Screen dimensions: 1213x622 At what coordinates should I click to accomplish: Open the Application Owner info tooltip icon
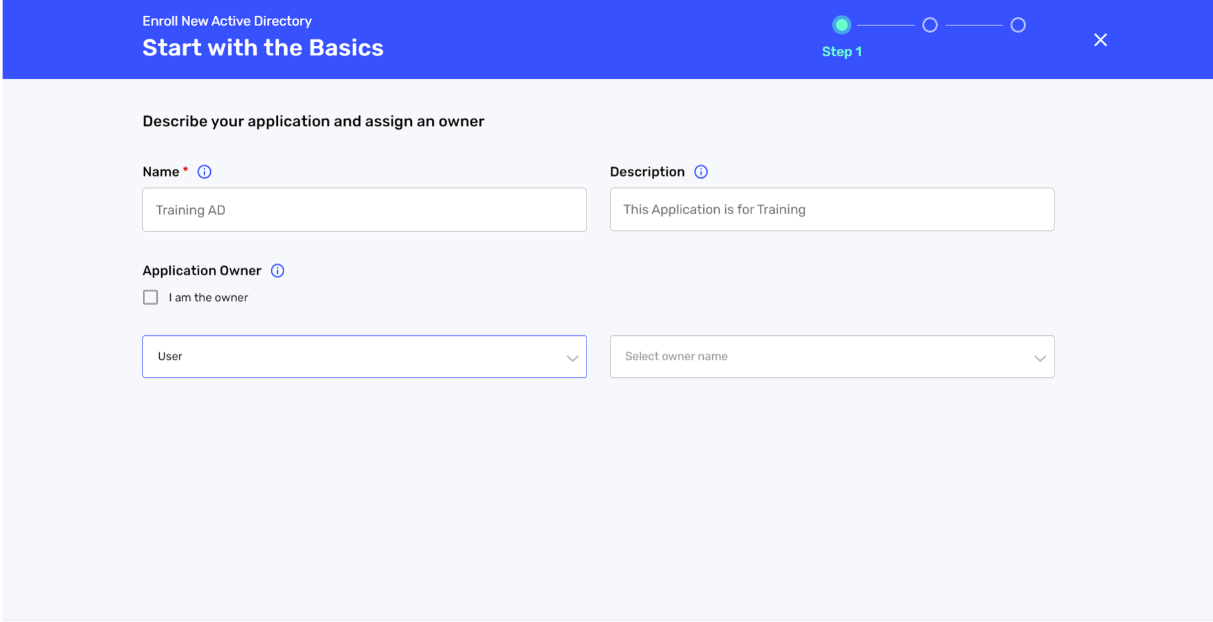click(x=277, y=271)
